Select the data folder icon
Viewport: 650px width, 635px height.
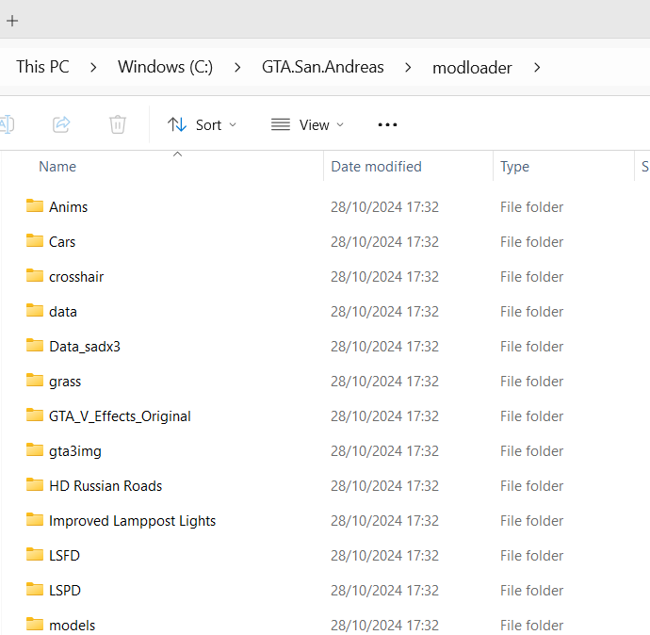point(35,310)
